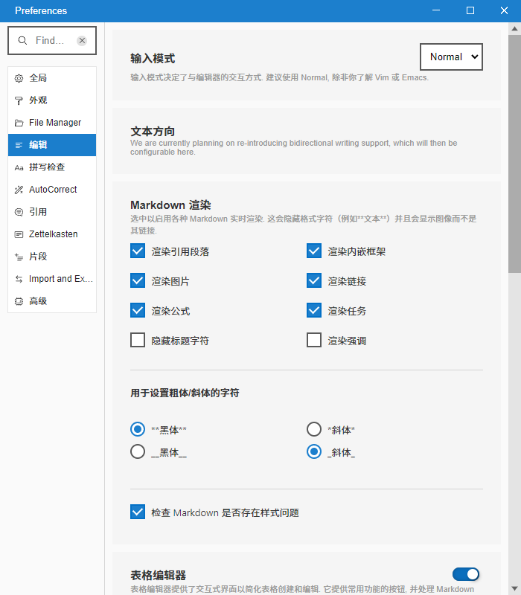This screenshot has width=521, height=595.
Task: Open the AutoCorrect label
Action: coord(53,190)
